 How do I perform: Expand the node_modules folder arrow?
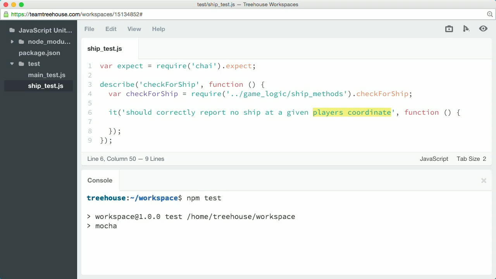pyautogui.click(x=12, y=41)
